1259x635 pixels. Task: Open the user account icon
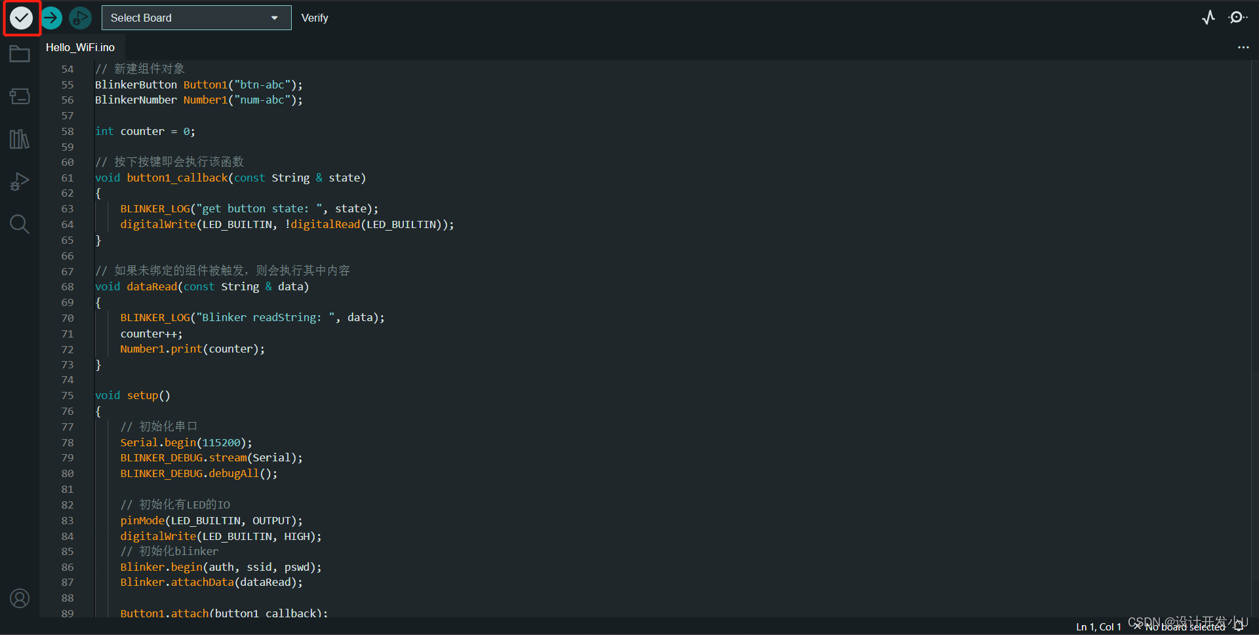[20, 598]
